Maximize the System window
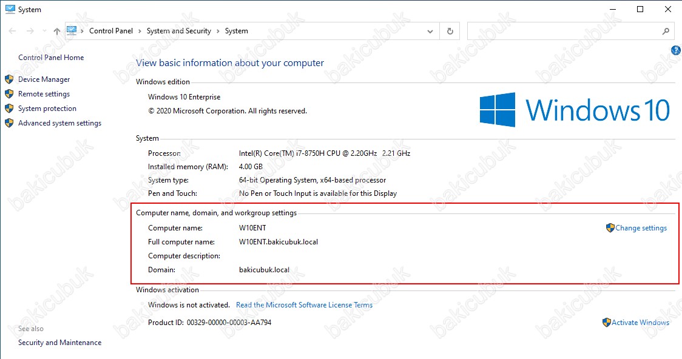The height and width of the screenshot is (359, 682). point(640,9)
